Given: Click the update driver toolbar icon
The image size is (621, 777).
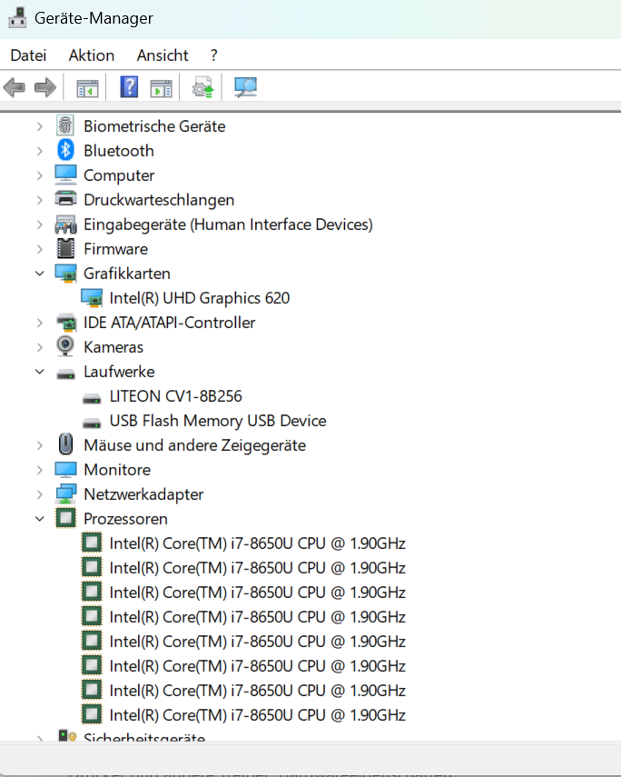Looking at the screenshot, I should pyautogui.click(x=203, y=87).
